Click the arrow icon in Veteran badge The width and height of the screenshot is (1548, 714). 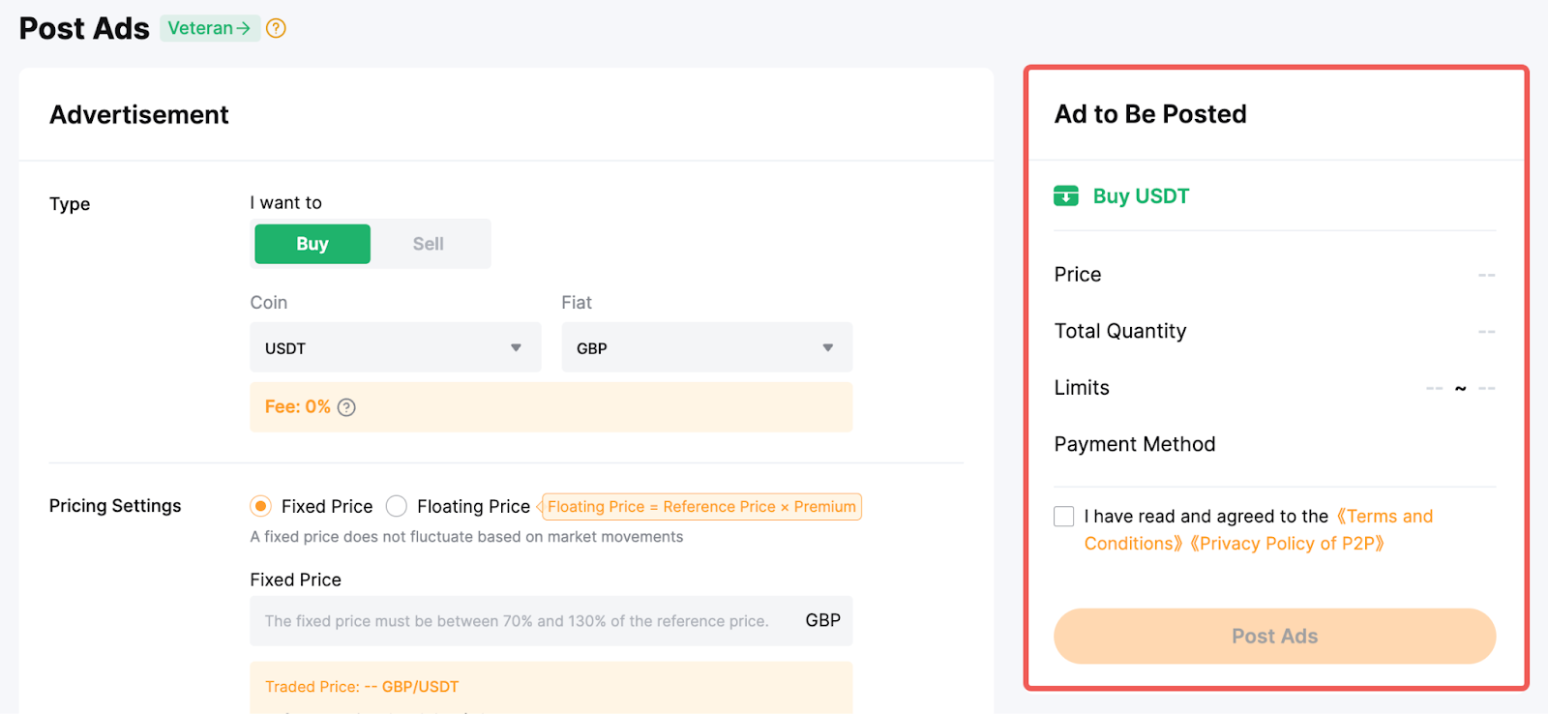[244, 28]
